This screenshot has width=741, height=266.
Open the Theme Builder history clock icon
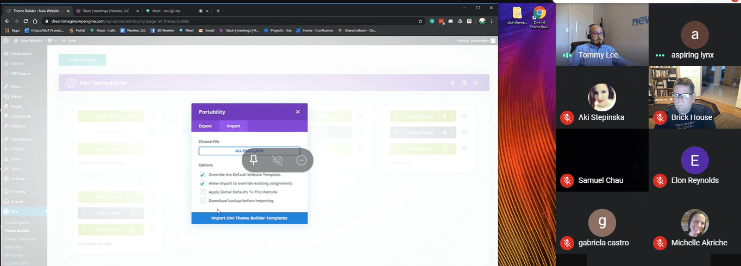click(x=464, y=83)
